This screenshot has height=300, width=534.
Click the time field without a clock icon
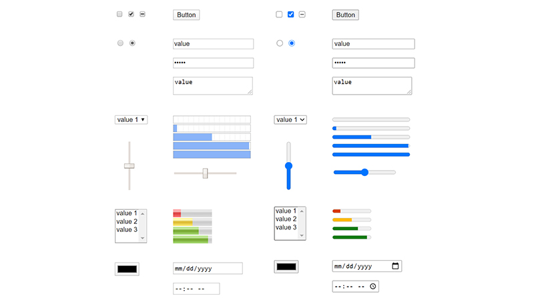(196, 289)
